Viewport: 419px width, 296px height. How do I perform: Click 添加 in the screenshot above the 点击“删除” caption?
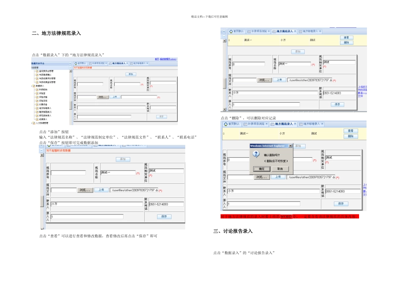pos(298,52)
